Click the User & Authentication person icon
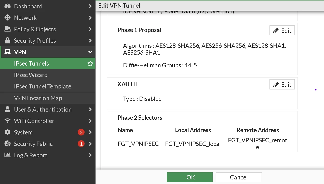This screenshot has height=184, width=324. 8,109
